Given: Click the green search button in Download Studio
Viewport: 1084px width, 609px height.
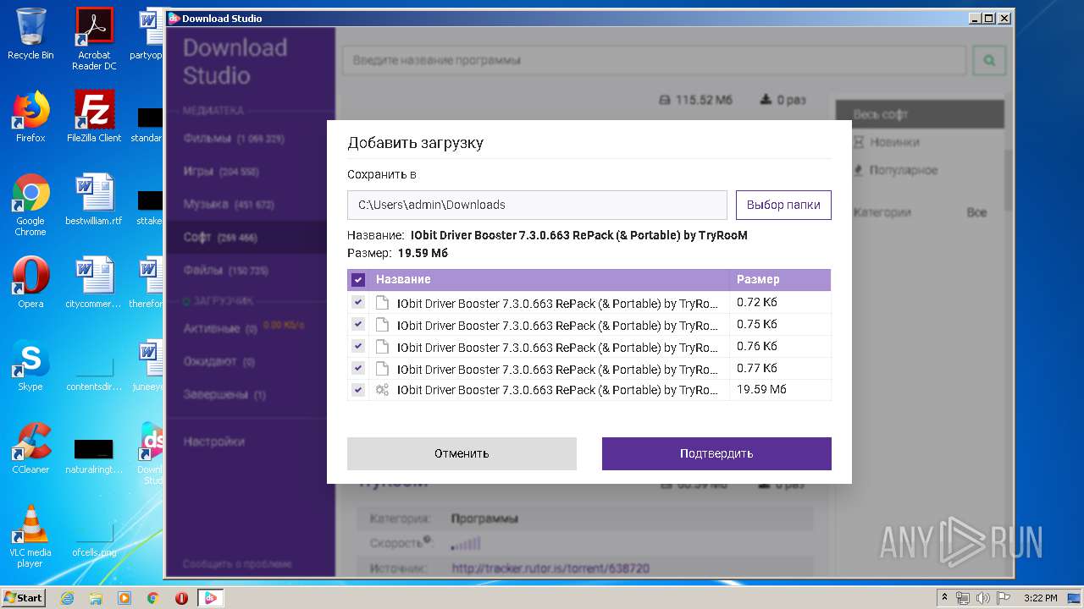Looking at the screenshot, I should [989, 60].
